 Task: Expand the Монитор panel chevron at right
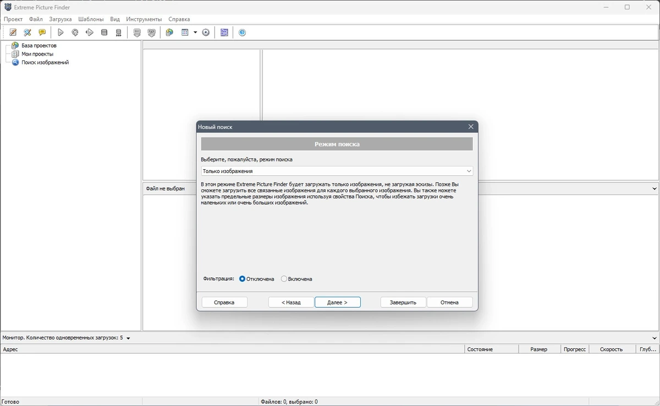pos(654,338)
